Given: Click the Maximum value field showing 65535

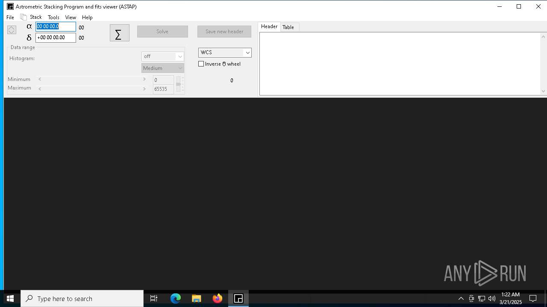Looking at the screenshot, I should [163, 89].
